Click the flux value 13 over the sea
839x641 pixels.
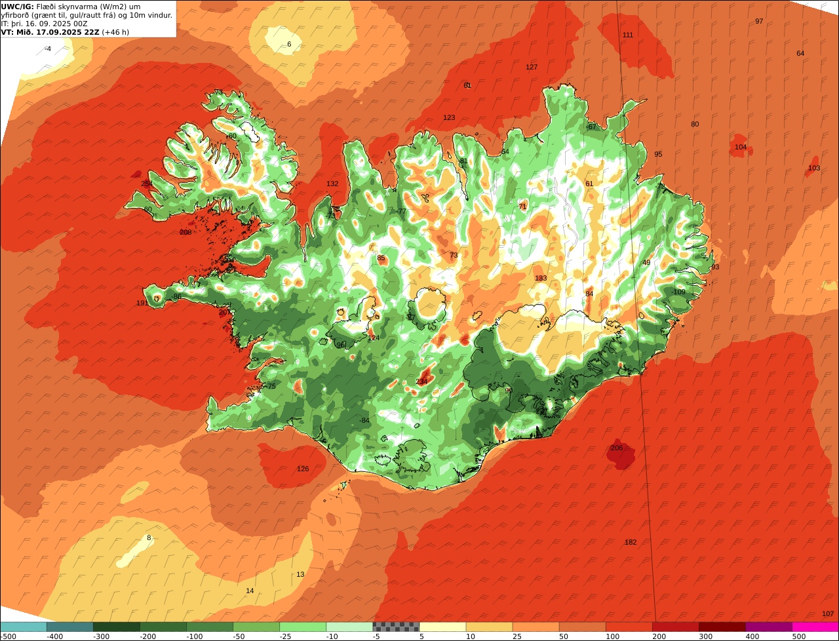(x=300, y=574)
